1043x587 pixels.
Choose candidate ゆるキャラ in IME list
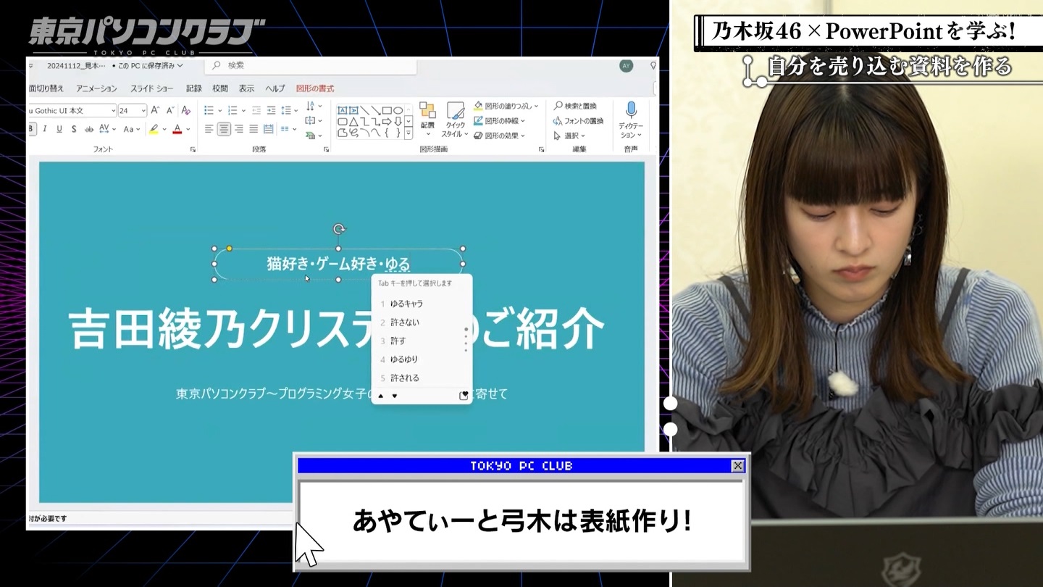(x=422, y=304)
